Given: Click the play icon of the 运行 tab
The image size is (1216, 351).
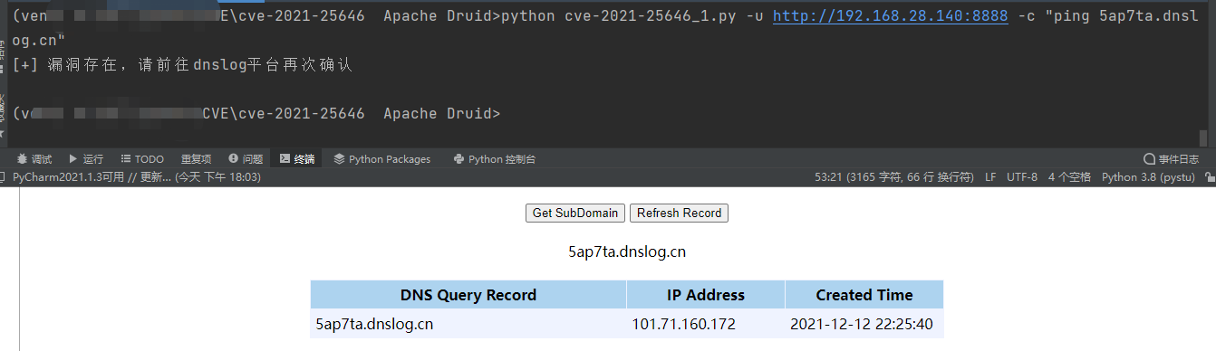Looking at the screenshot, I should point(73,158).
